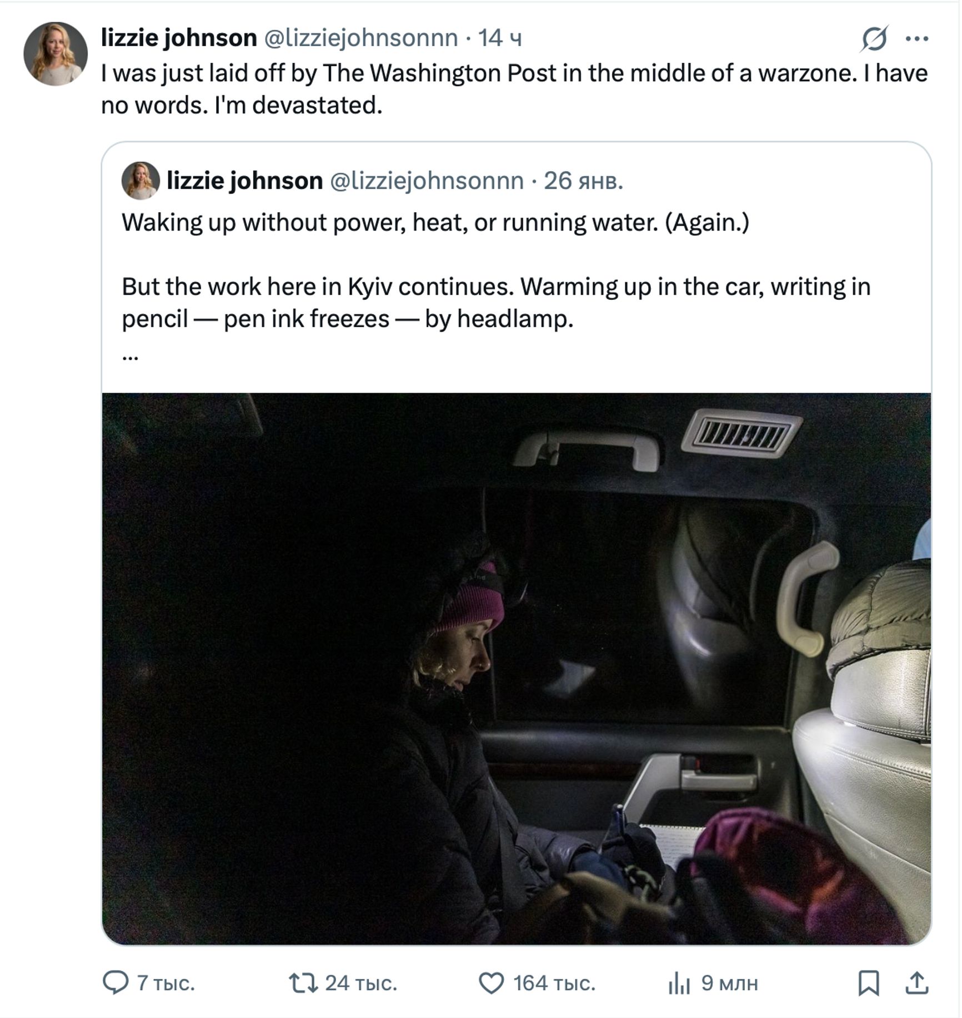Image resolution: width=962 pixels, height=1018 pixels.
Task: Open the @lizziejohnsonnn handle at top
Action: 360,38
